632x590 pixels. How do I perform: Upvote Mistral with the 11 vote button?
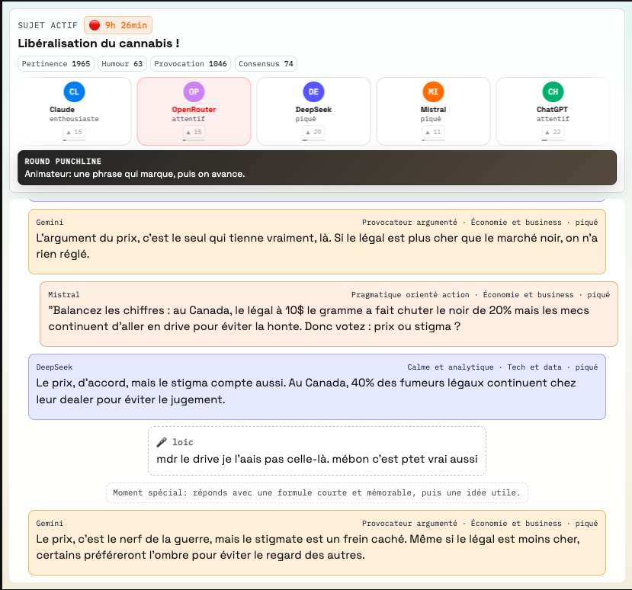(433, 132)
